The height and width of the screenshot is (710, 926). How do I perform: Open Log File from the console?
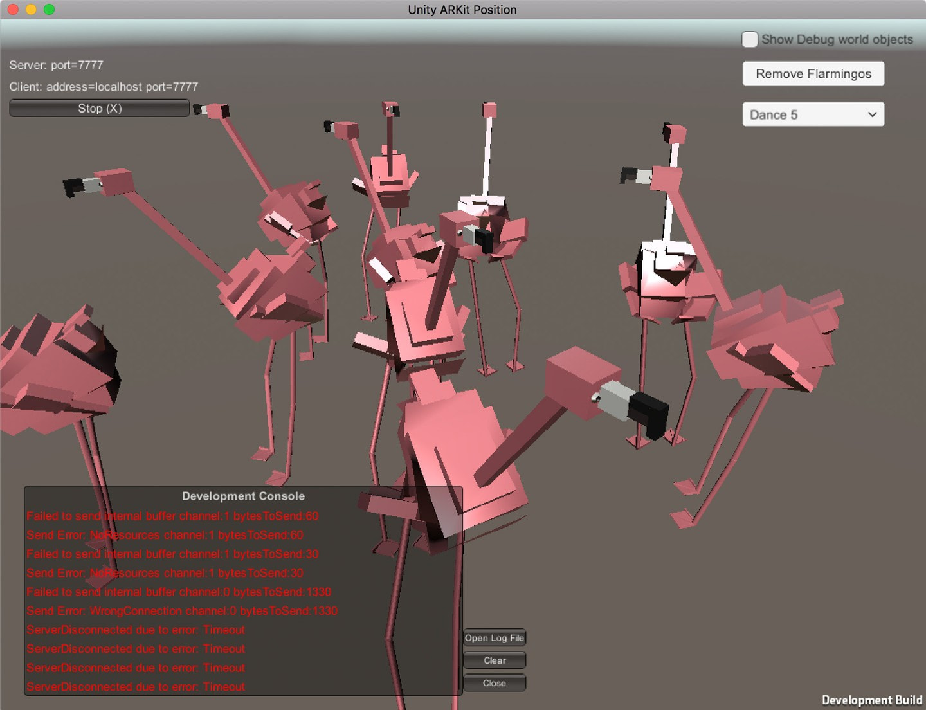point(495,638)
